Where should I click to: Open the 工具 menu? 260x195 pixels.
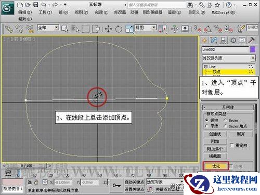(45, 12)
